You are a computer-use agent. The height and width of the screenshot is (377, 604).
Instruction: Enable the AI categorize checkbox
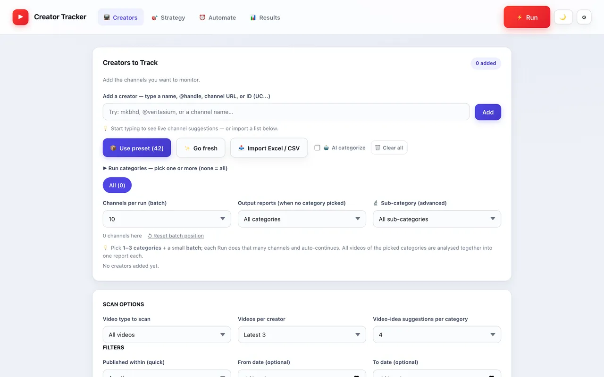coord(317,148)
